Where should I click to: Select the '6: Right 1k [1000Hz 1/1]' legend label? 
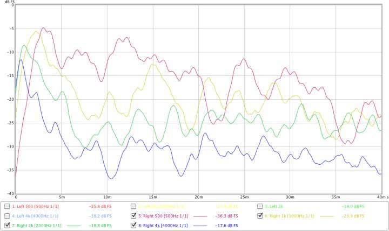pyautogui.click(x=290, y=216)
